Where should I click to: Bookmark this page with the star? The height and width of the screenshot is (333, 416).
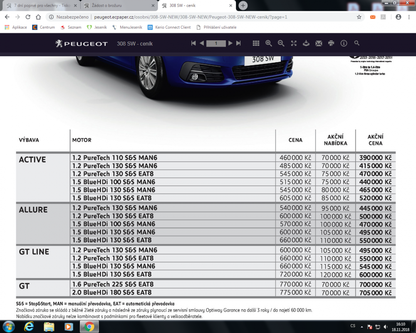(359, 17)
